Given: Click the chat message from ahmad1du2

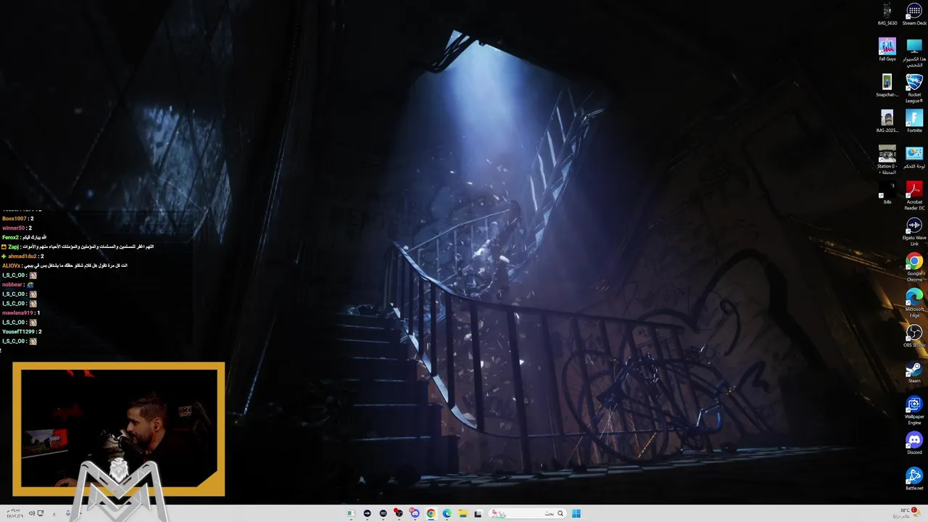Looking at the screenshot, I should pos(23,256).
